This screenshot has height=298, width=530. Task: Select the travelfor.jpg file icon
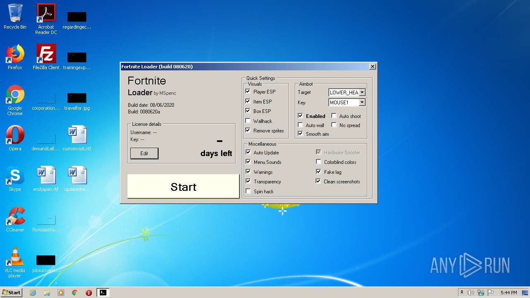pos(77,100)
